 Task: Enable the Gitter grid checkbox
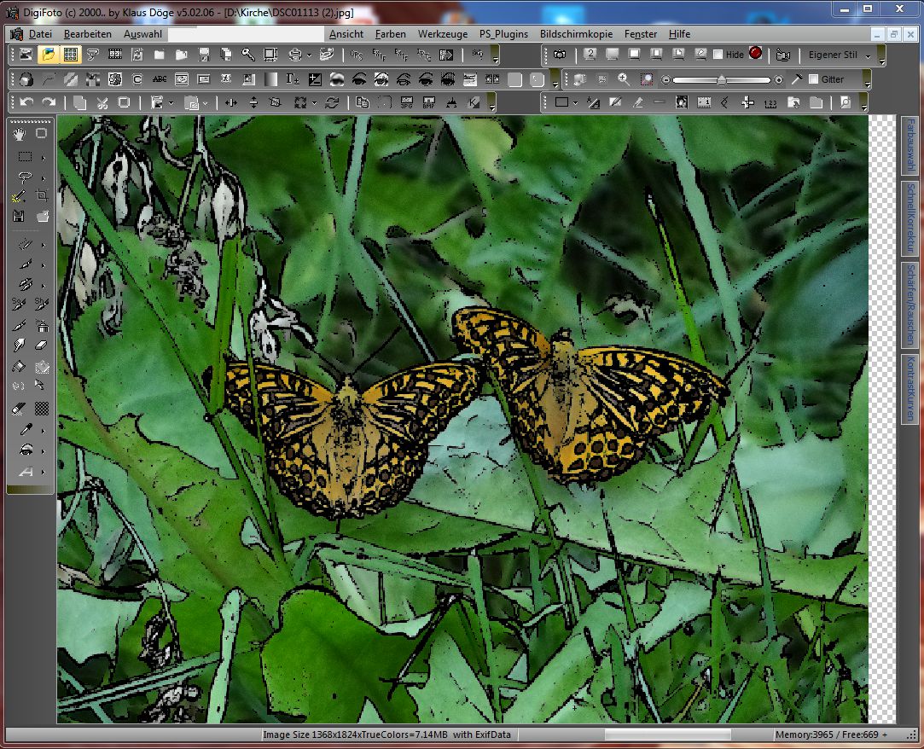click(813, 79)
